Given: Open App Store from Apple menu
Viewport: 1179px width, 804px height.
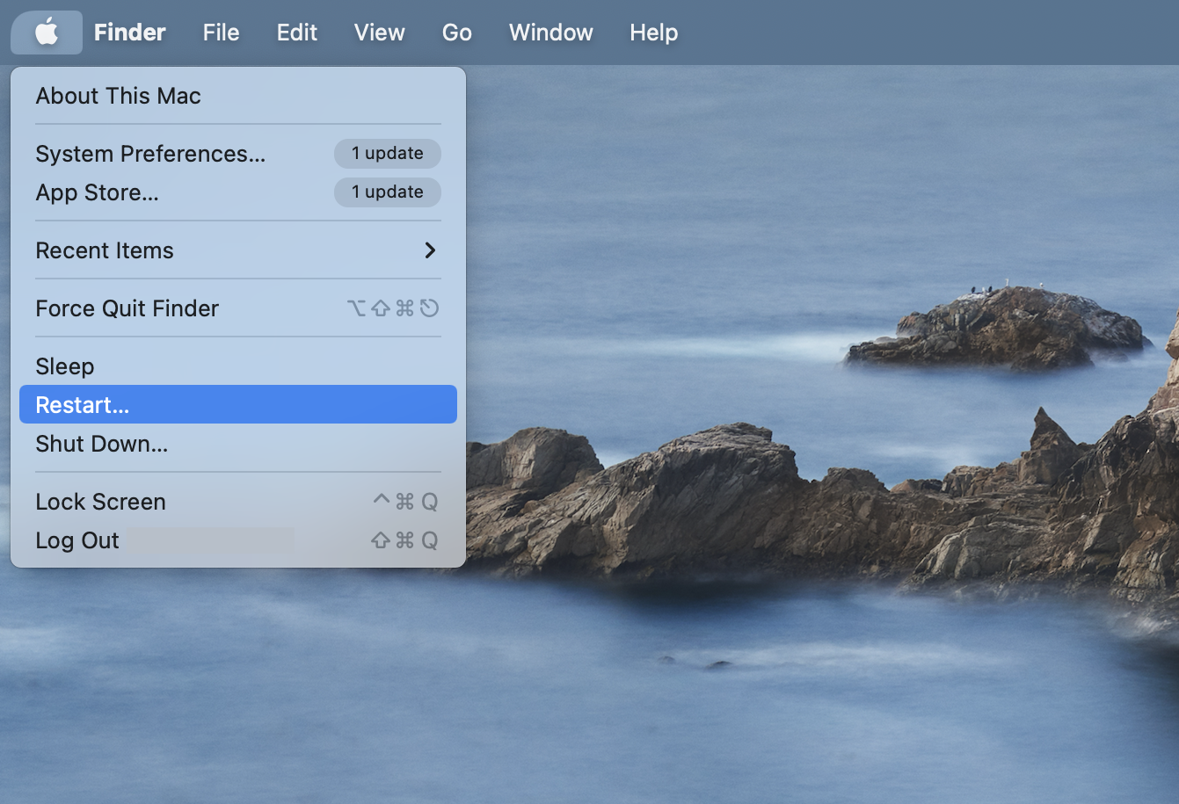Looking at the screenshot, I should coord(238,192).
